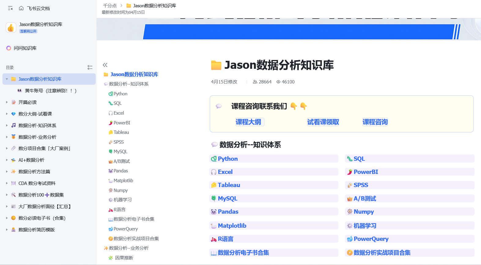Click the Excel headphone icon
Screen dimensions: 481x265
(213, 172)
